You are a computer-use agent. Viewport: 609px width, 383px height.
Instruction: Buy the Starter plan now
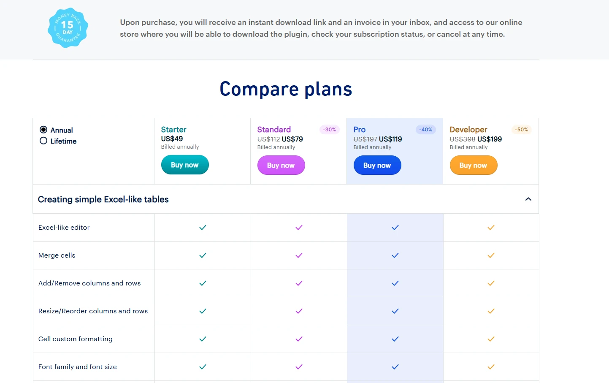tap(185, 165)
